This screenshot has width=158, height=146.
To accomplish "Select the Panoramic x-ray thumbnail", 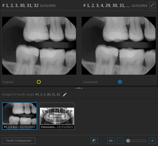I will tap(57, 116).
